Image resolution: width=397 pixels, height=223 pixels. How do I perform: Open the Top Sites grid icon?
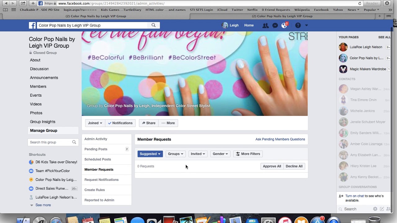(13, 10)
